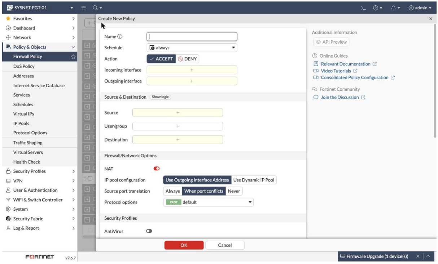
Task: Add a Source address entry
Action: coord(178,113)
